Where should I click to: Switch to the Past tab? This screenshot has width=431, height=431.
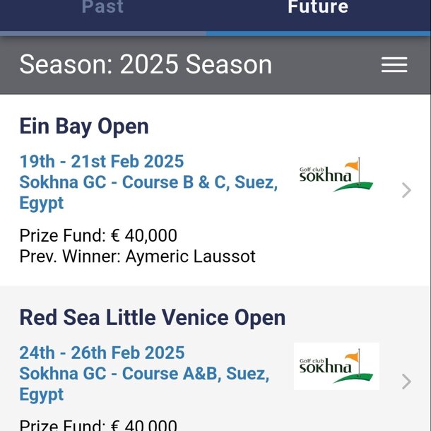[102, 8]
